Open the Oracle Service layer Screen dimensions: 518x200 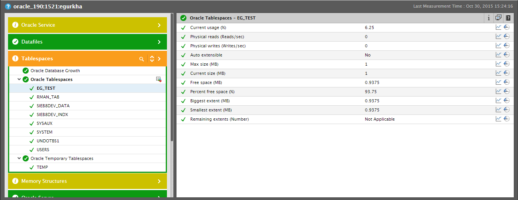(87, 25)
